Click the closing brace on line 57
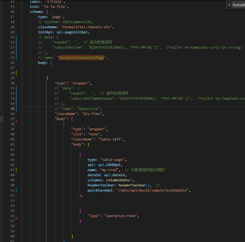The image size is (245, 242). click(80, 221)
